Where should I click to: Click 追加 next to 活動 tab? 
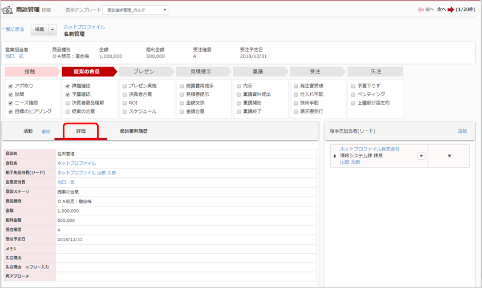46,131
